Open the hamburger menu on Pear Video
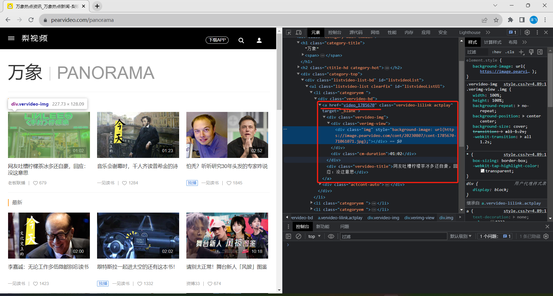Viewport: 553px width, 296px height. coord(11,38)
